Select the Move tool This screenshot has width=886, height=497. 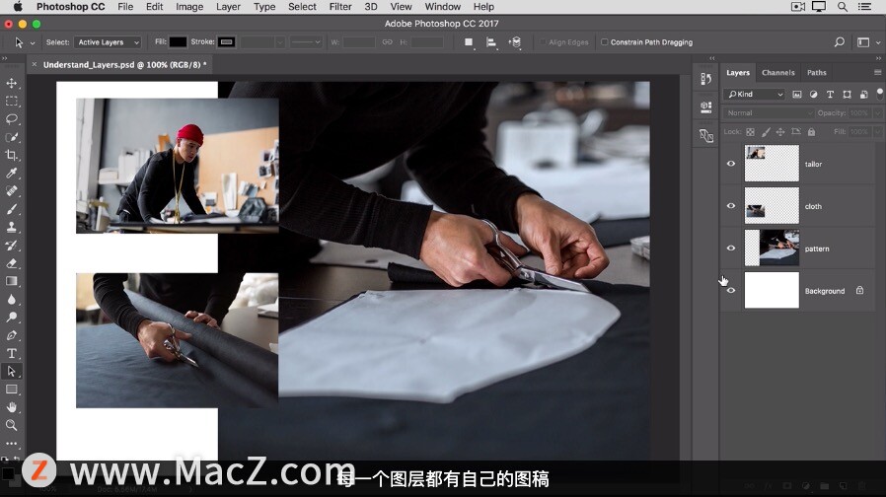click(x=11, y=83)
